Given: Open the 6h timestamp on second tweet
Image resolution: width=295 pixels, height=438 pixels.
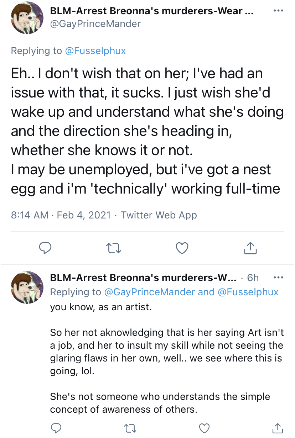Looking at the screenshot, I should [253, 278].
